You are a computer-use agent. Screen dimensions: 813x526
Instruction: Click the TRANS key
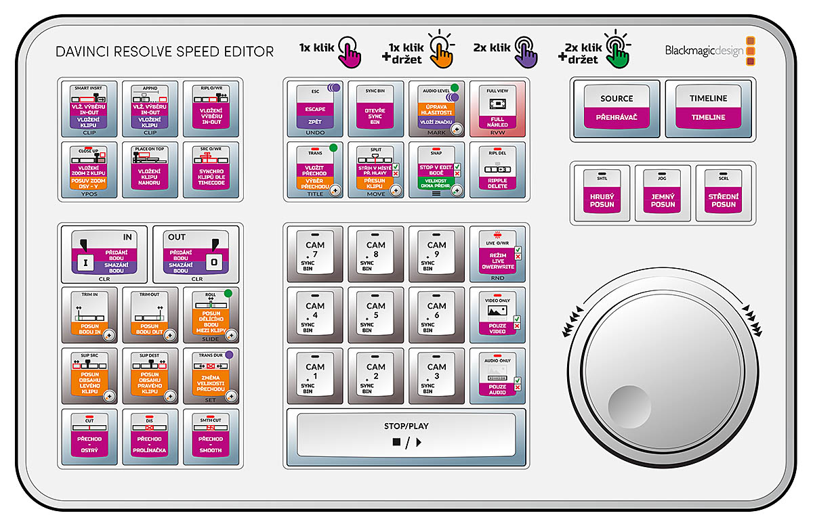coord(315,171)
